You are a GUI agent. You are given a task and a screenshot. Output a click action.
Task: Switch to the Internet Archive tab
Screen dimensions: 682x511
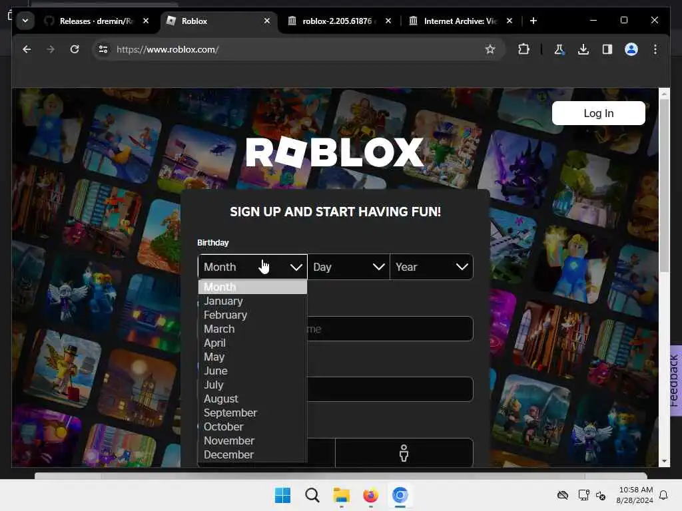point(460,21)
